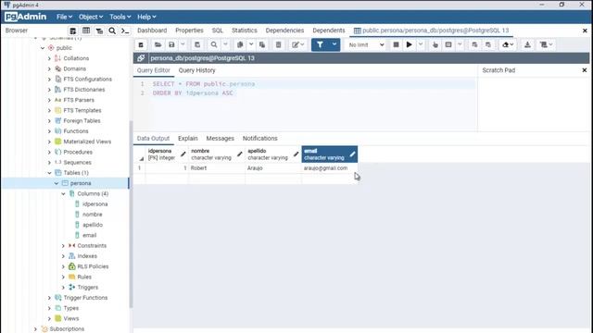593x333 pixels.
Task: Open the Save File dropdown arrow
Action: 183,44
